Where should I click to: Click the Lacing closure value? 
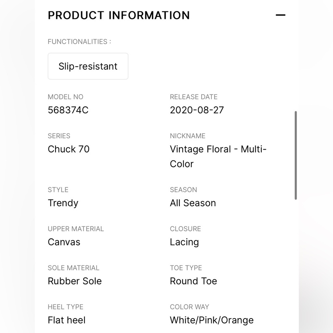pyautogui.click(x=184, y=242)
